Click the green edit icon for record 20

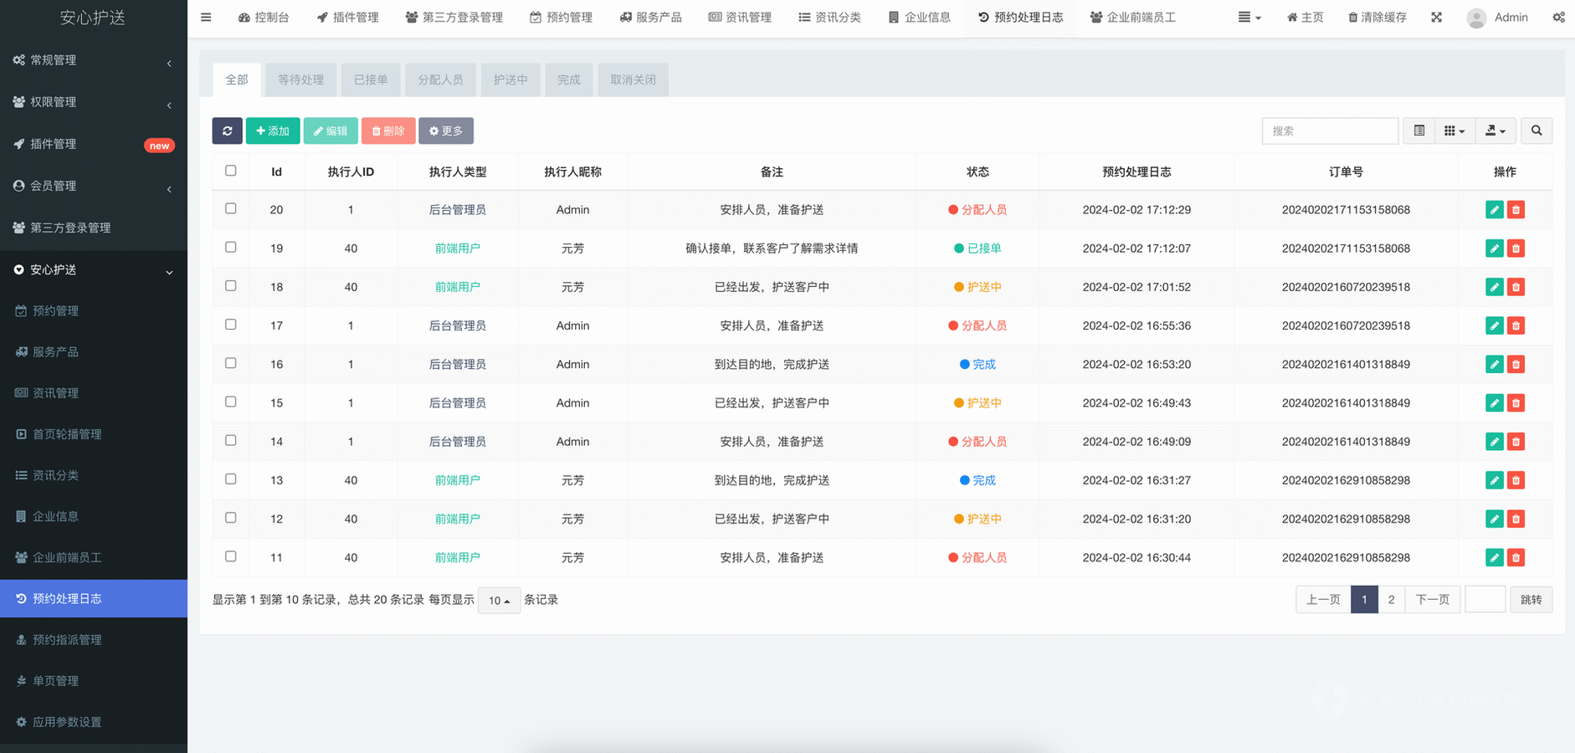[1494, 210]
